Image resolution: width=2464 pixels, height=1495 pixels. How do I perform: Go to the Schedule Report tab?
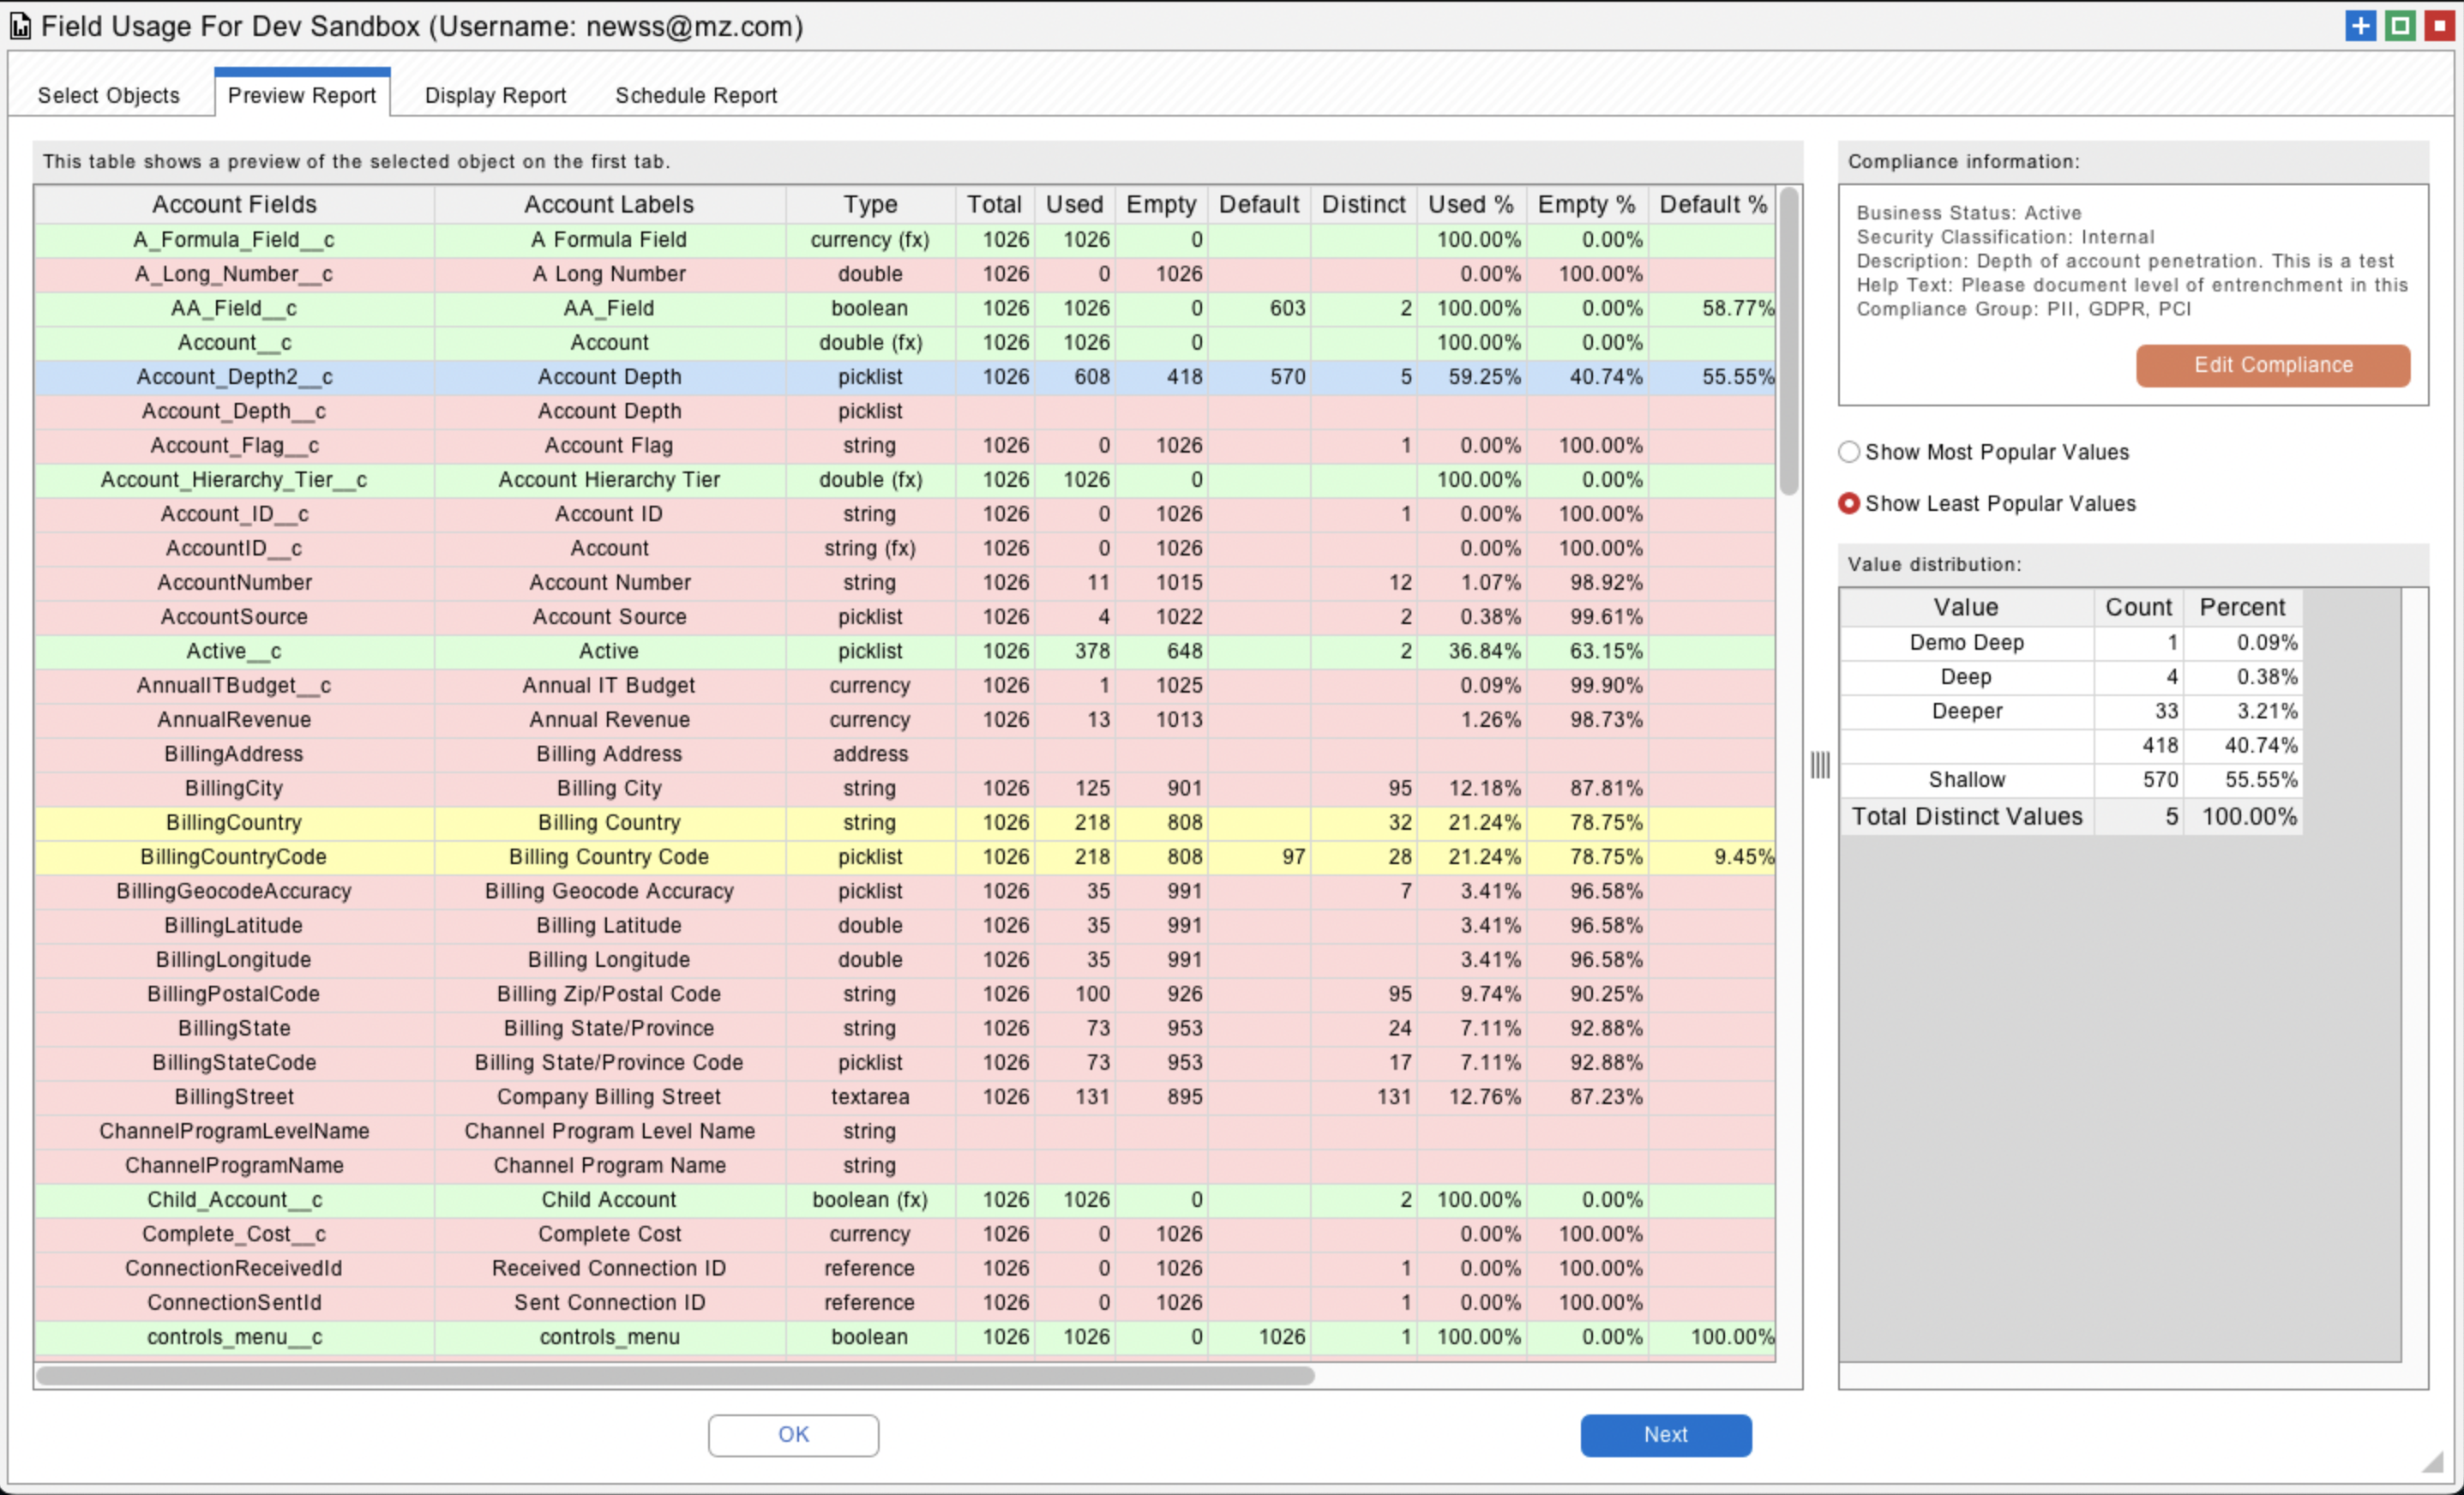[x=696, y=95]
